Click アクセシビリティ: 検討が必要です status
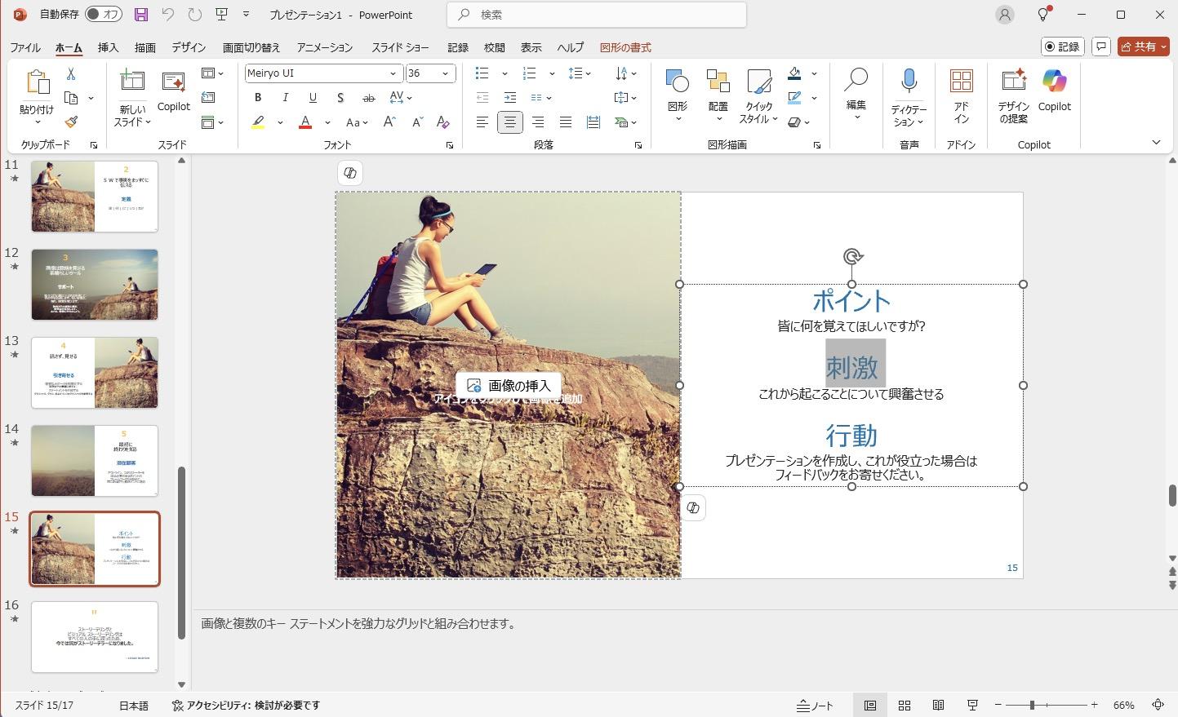This screenshot has height=717, width=1178. pos(246,705)
